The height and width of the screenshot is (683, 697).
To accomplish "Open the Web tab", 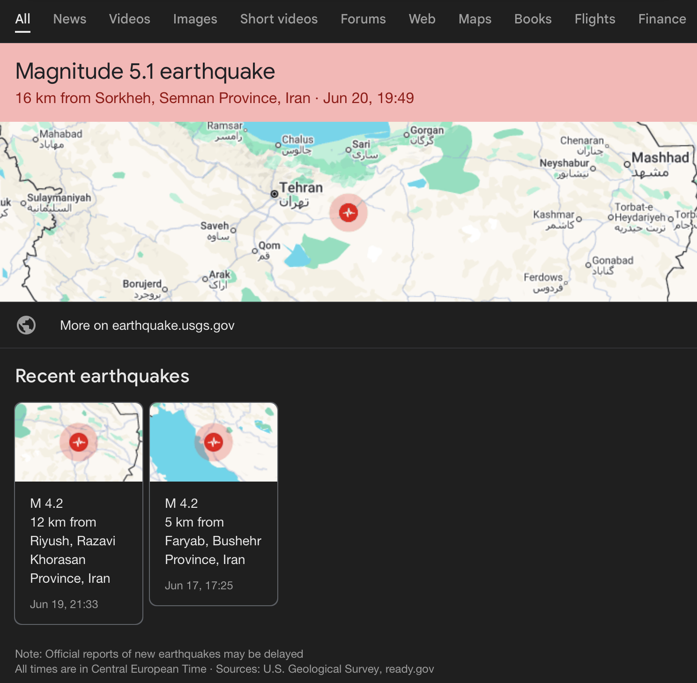I will pos(423,19).
